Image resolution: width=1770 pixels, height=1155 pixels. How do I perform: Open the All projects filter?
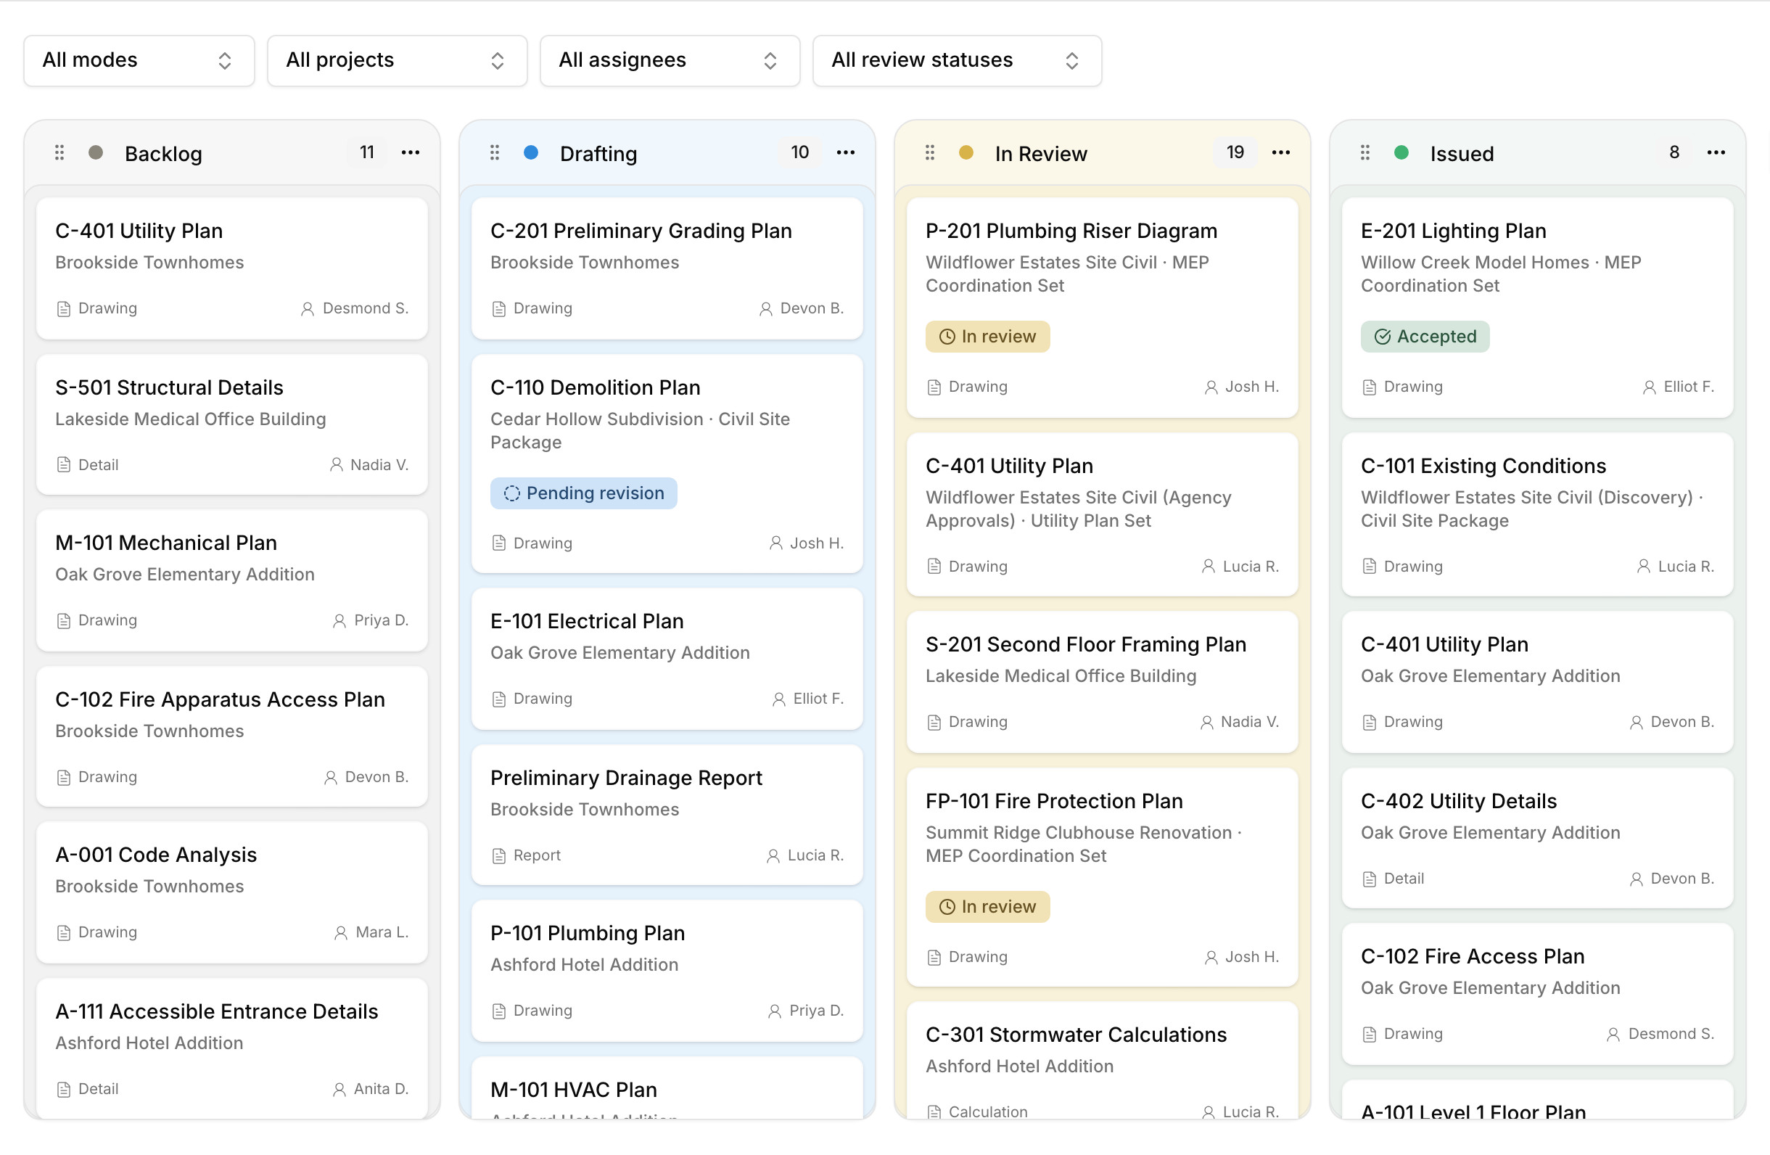(x=396, y=60)
